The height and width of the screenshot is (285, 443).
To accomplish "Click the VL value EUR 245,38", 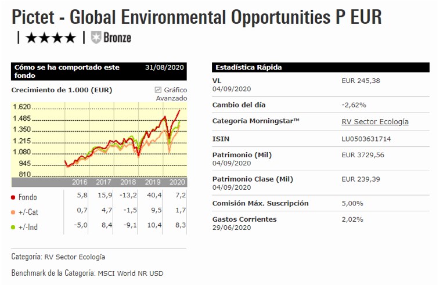I will pos(361,81).
